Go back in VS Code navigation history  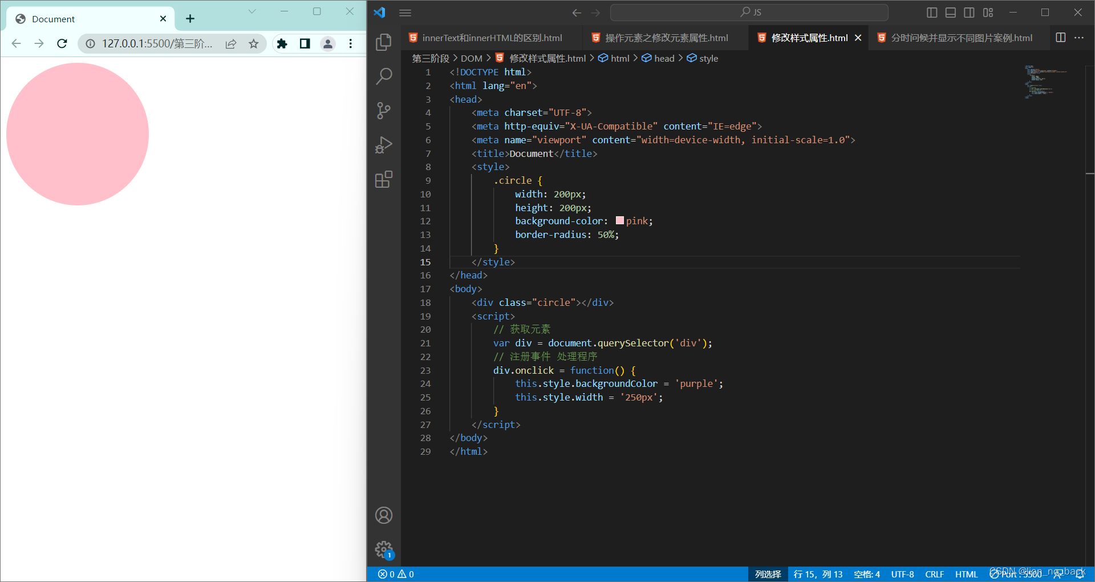tap(577, 13)
